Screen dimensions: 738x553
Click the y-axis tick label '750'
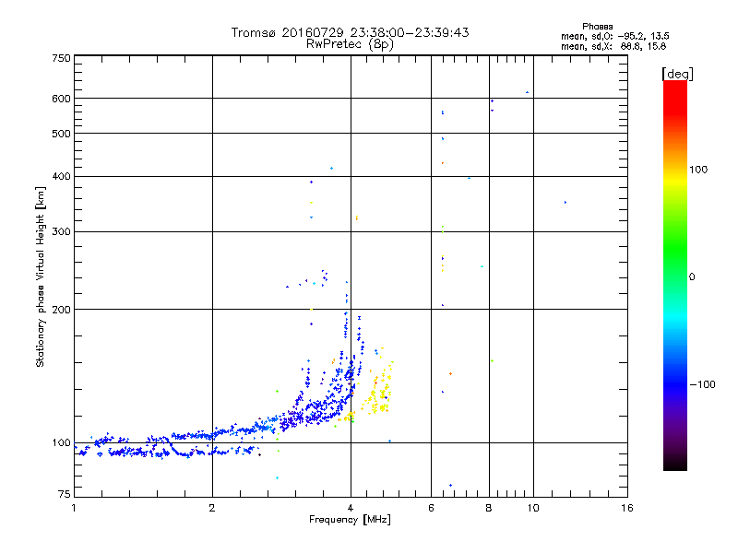pos(61,58)
